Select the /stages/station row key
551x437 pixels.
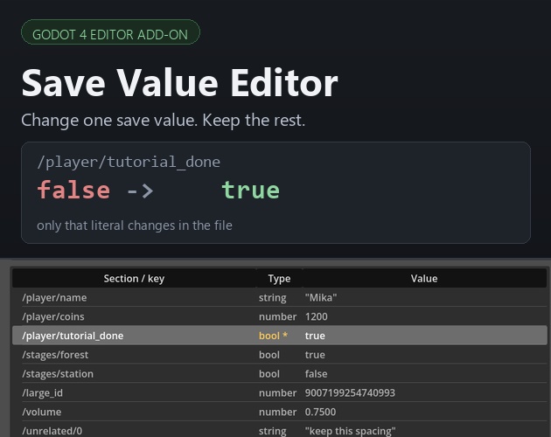coord(58,373)
